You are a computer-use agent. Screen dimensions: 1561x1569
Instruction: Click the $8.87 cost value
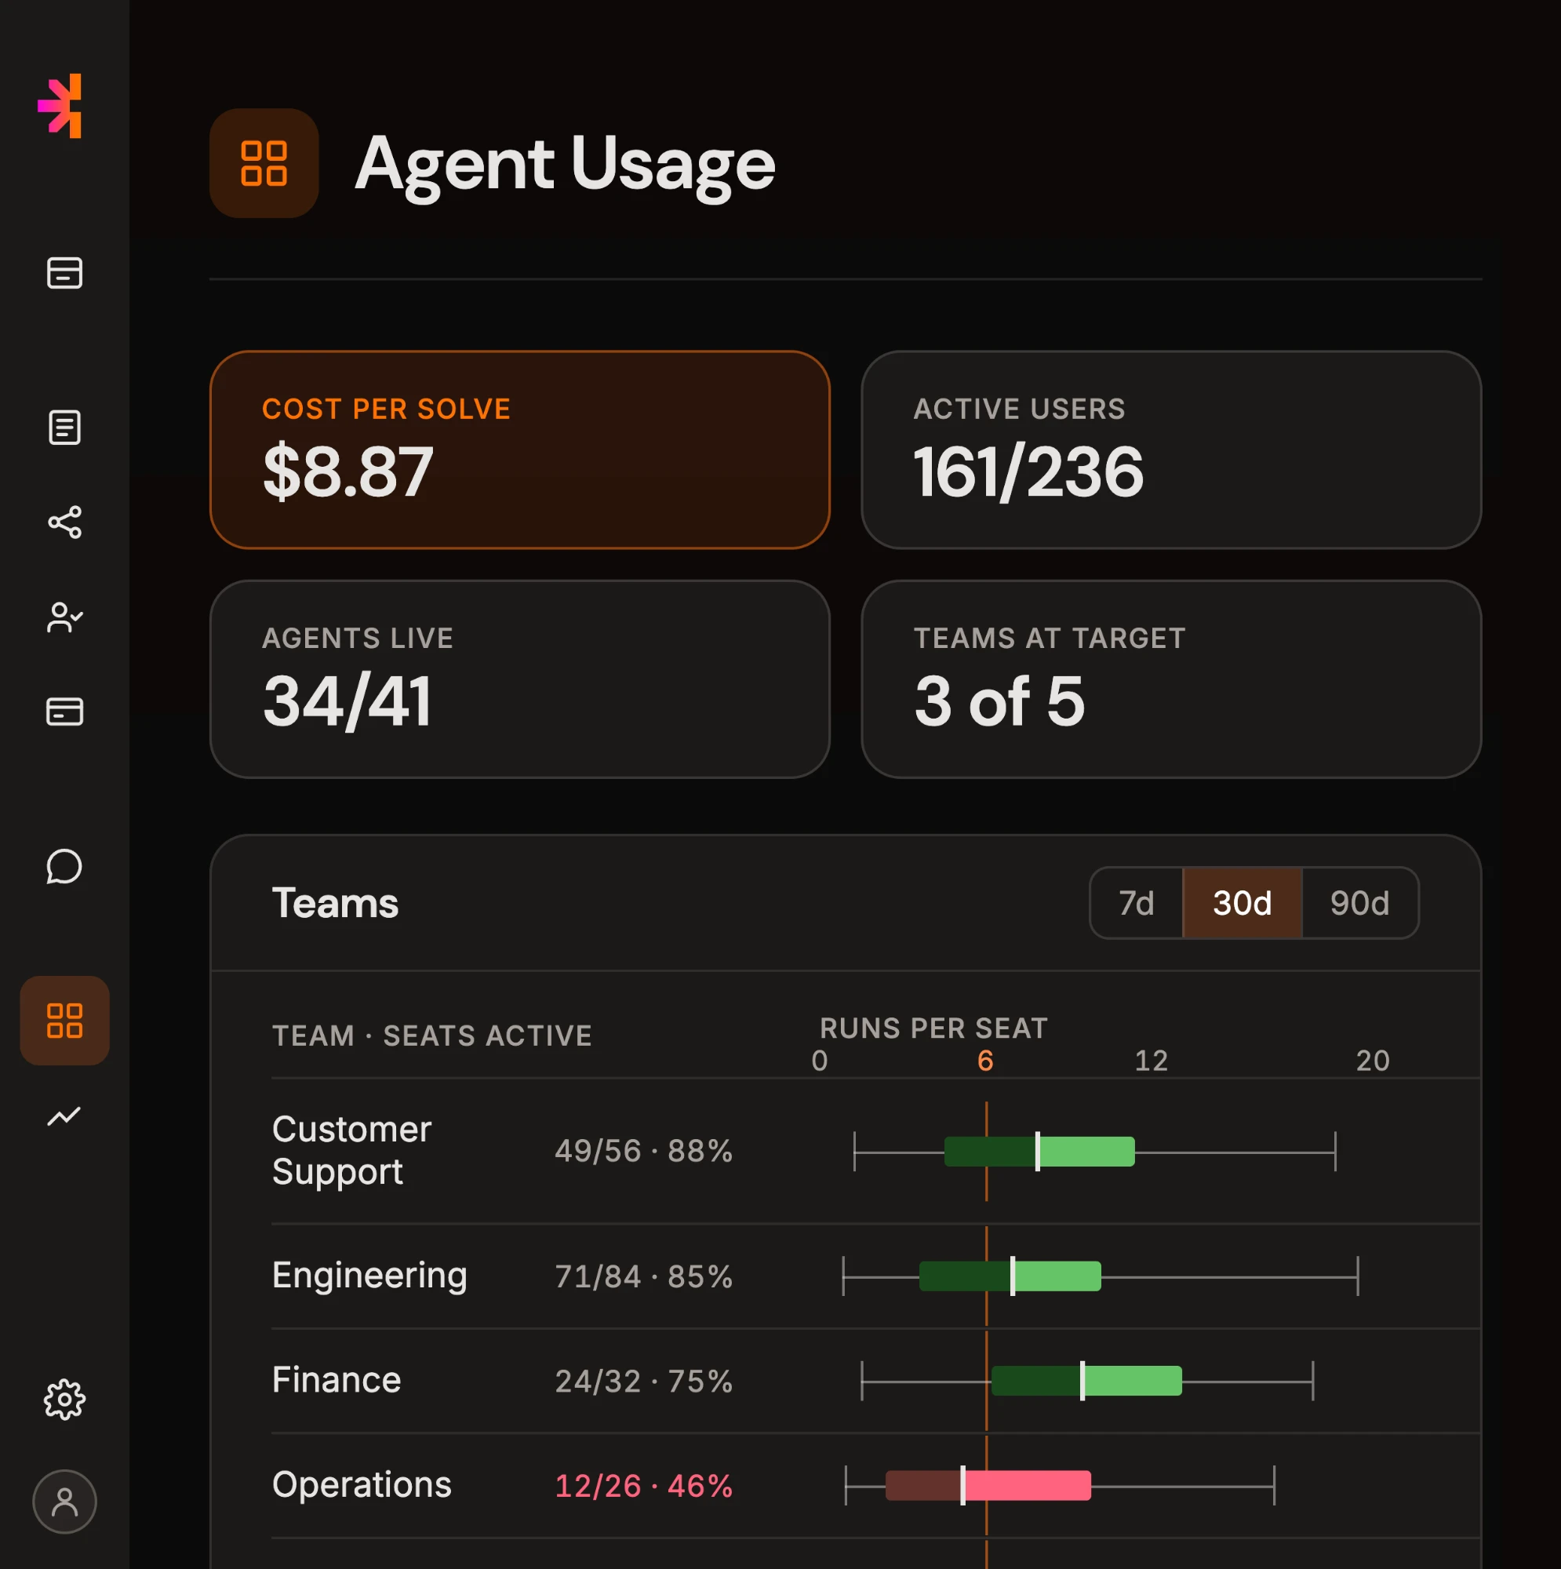coord(347,471)
